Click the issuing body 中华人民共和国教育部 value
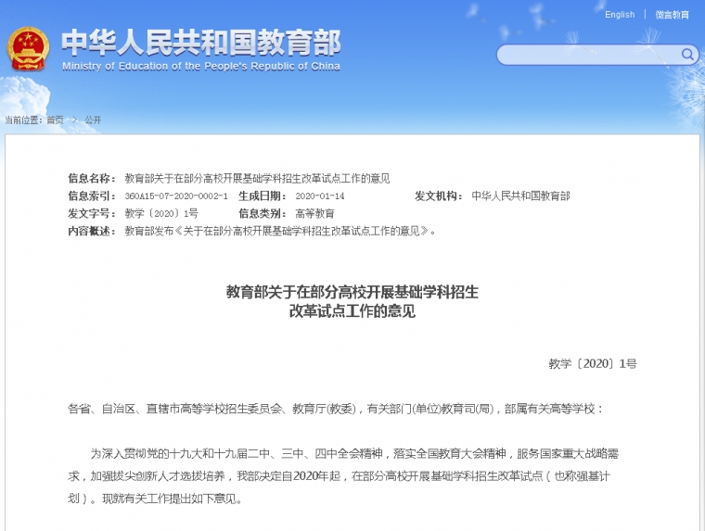The image size is (705, 531). click(520, 196)
